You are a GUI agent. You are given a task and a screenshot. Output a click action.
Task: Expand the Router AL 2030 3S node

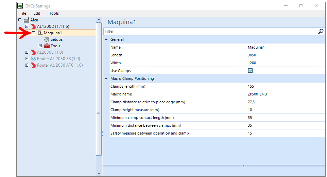point(27,59)
